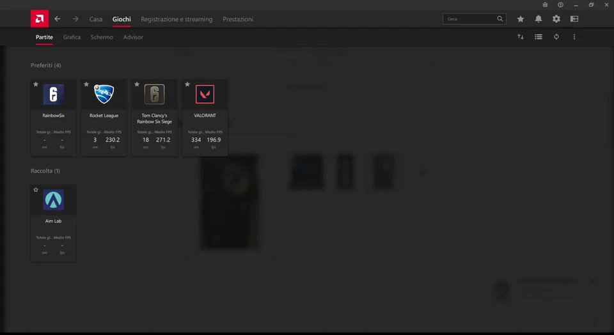
Task: Open Registrazione e streaming tab
Action: click(x=177, y=19)
